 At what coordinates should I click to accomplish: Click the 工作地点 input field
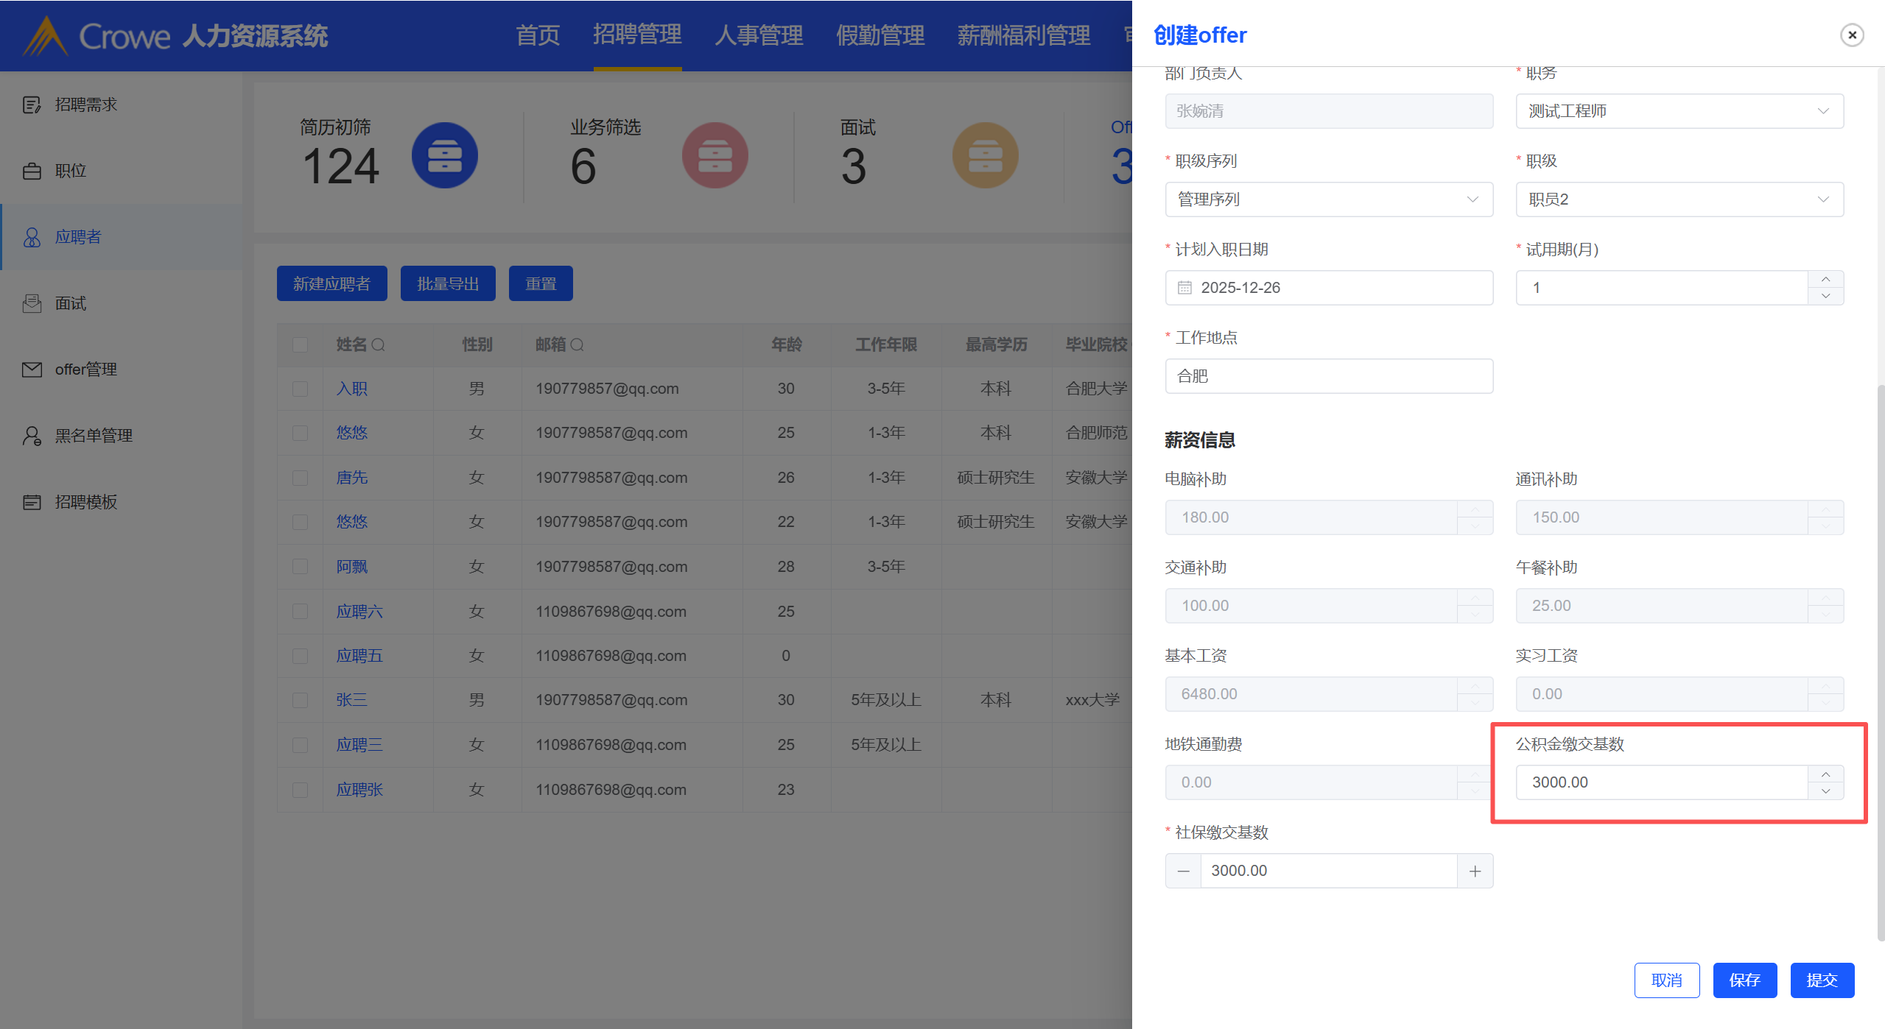click(1328, 376)
